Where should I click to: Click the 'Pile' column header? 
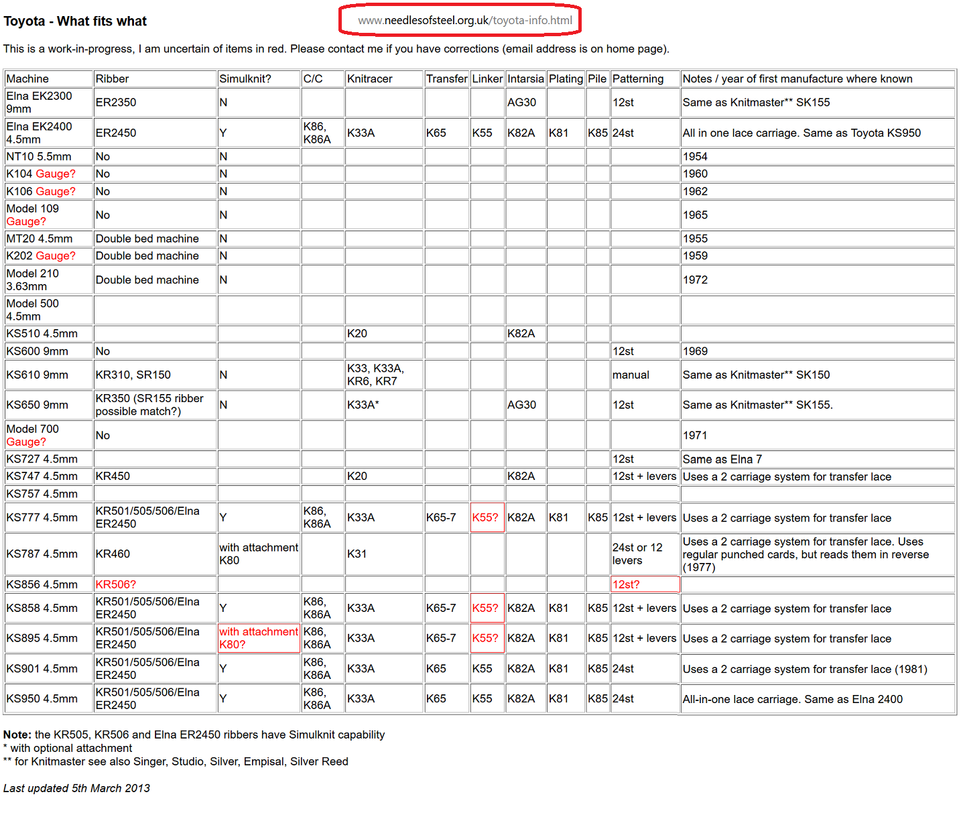tap(597, 78)
